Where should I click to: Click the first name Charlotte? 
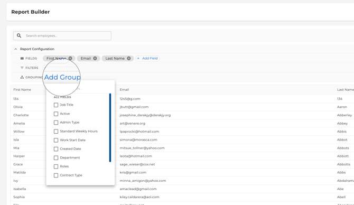[x=21, y=115]
